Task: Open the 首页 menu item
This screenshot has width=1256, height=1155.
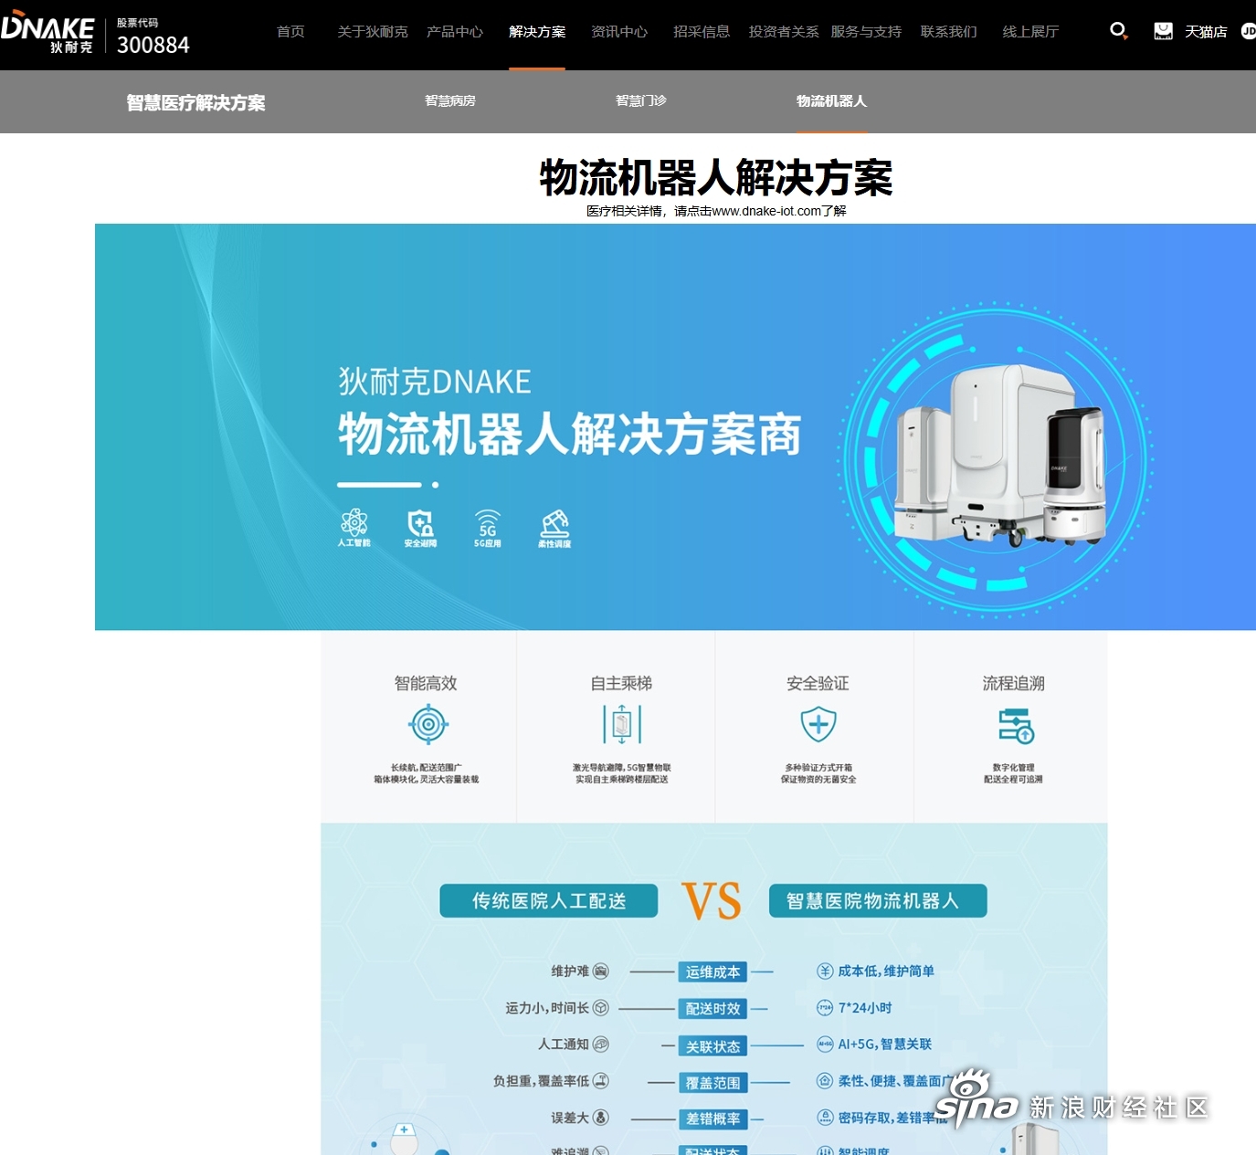Action: [x=290, y=31]
